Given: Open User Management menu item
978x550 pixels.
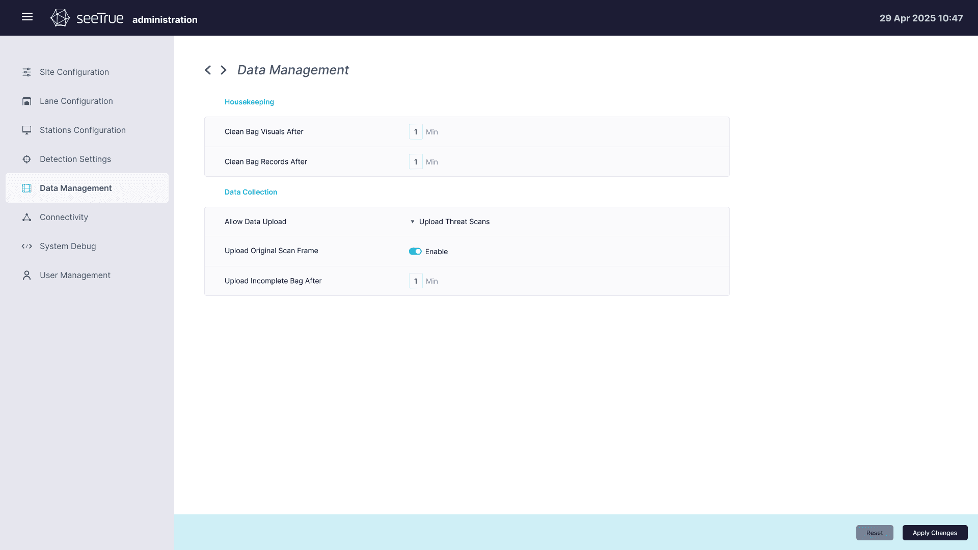Looking at the screenshot, I should (75, 275).
